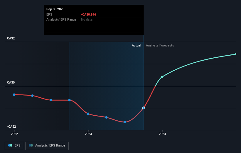
Task: Click the 'Analysts Forecasts' label
Action: 160,45
